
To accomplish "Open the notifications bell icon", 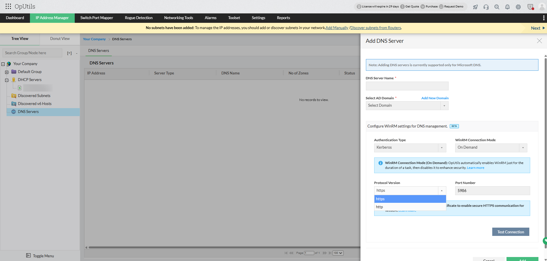I will (507, 7).
